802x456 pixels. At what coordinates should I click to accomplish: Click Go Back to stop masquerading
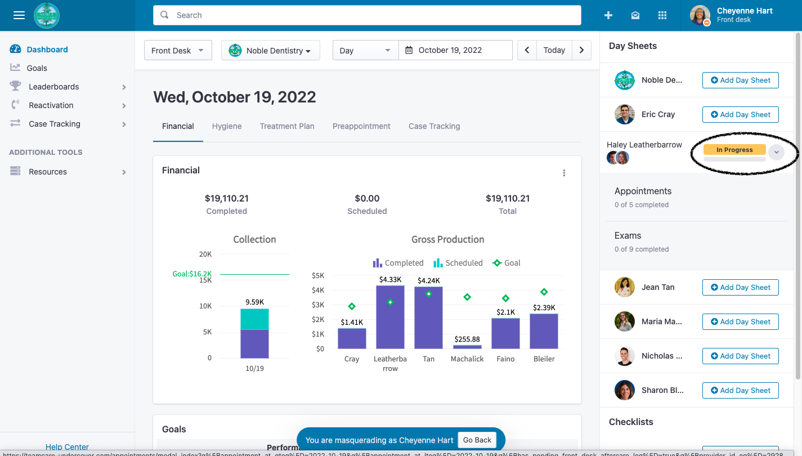tap(477, 440)
